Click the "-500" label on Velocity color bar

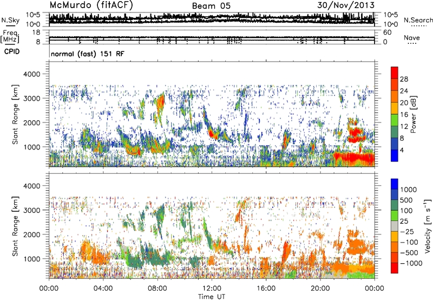point(409,252)
